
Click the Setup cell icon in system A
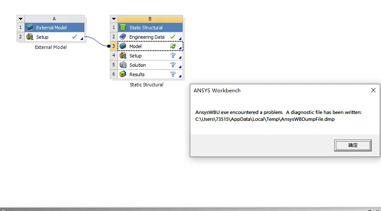click(x=30, y=37)
